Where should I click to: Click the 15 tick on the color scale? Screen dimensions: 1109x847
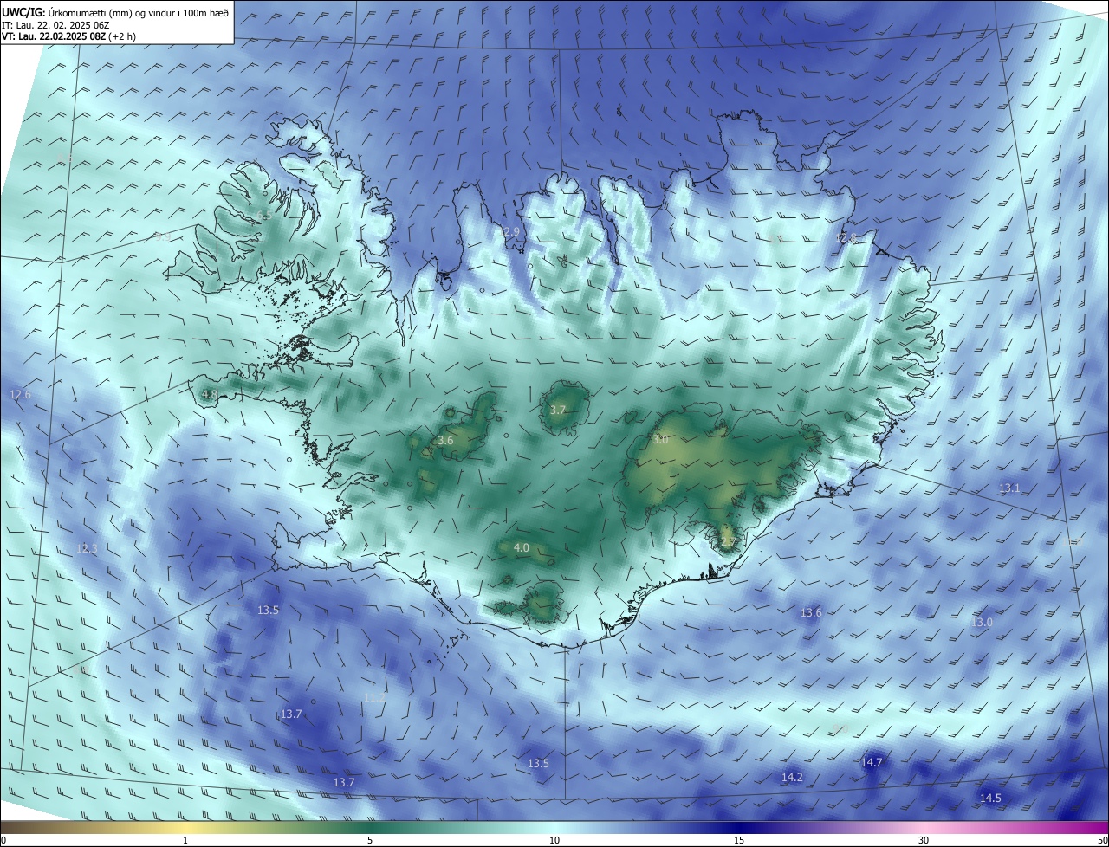pyautogui.click(x=739, y=840)
